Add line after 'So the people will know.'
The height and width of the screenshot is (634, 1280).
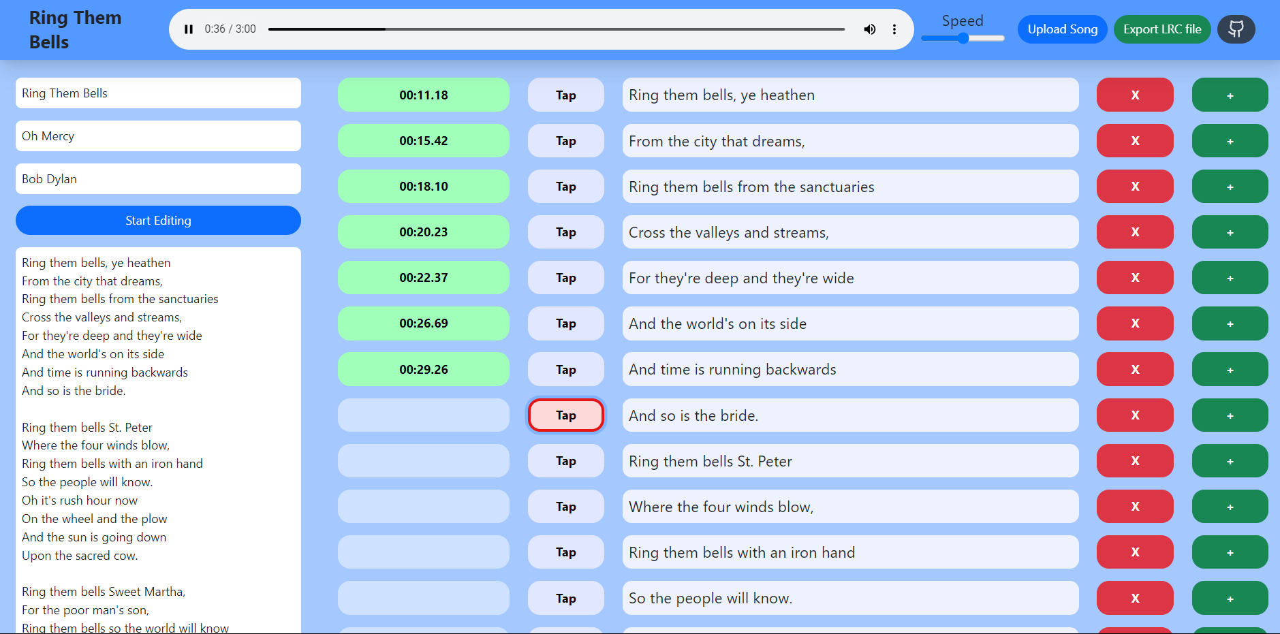tap(1230, 598)
